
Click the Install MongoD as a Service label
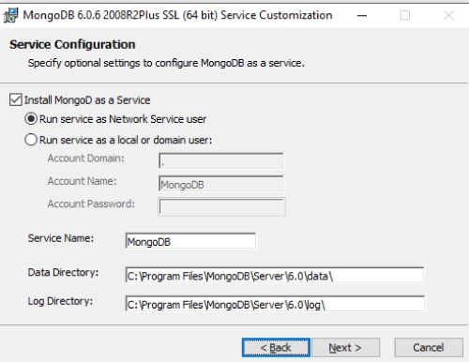point(87,100)
